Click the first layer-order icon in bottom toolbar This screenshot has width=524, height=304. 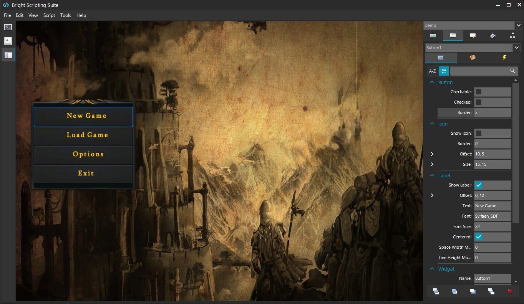[436, 291]
